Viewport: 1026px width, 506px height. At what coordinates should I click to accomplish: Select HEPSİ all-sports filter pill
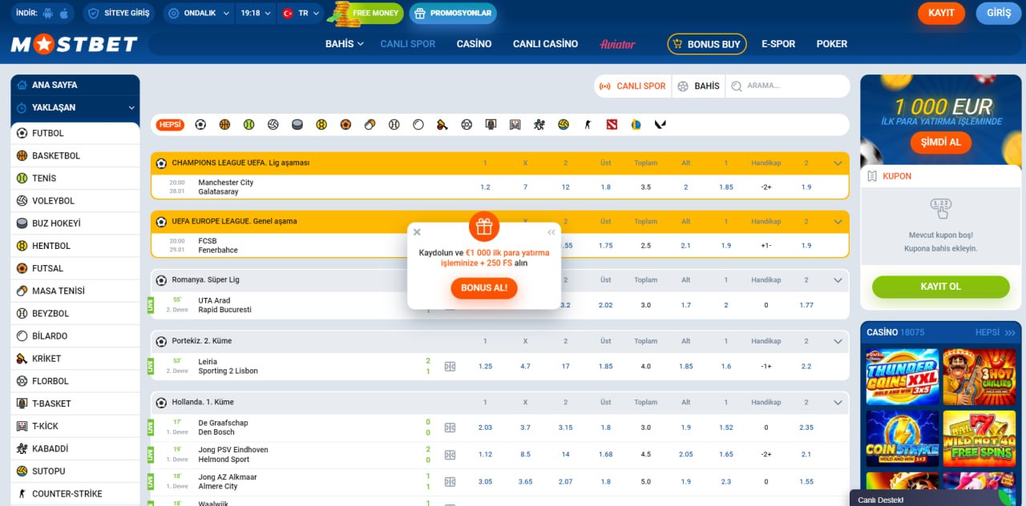click(x=170, y=125)
